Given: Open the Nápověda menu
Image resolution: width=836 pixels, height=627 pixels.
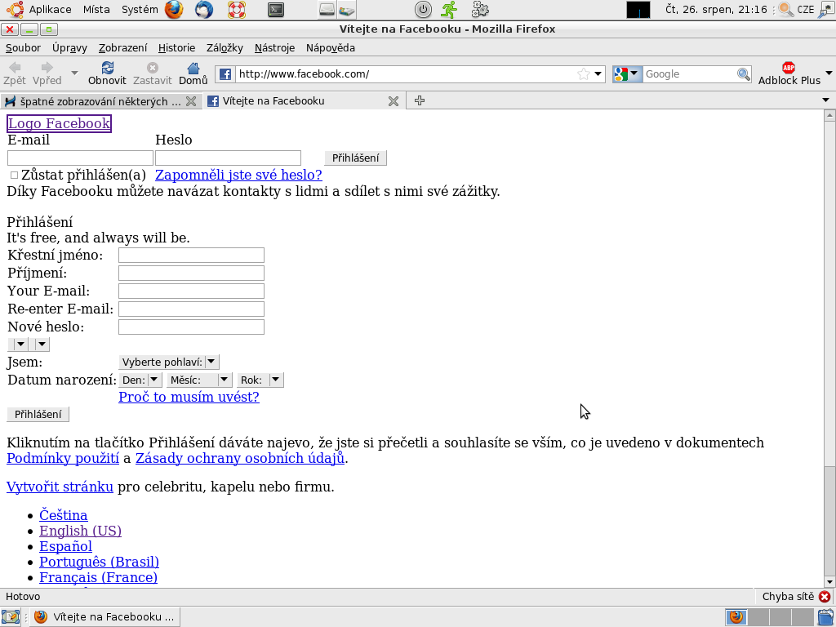Looking at the screenshot, I should point(331,48).
